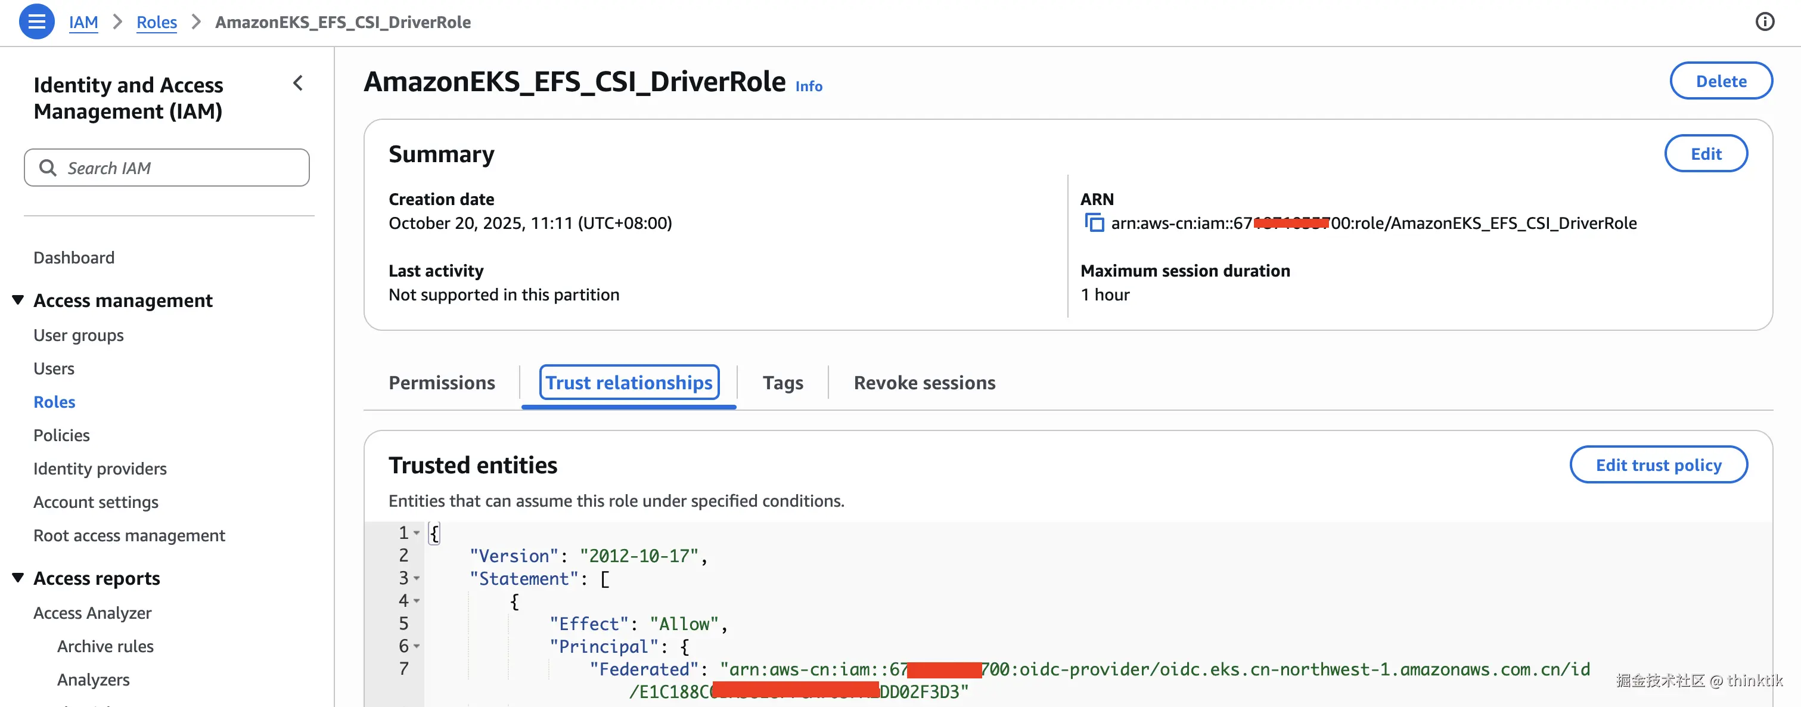1801x707 pixels.
Task: Click the Edit button in Summary
Action: tap(1706, 154)
